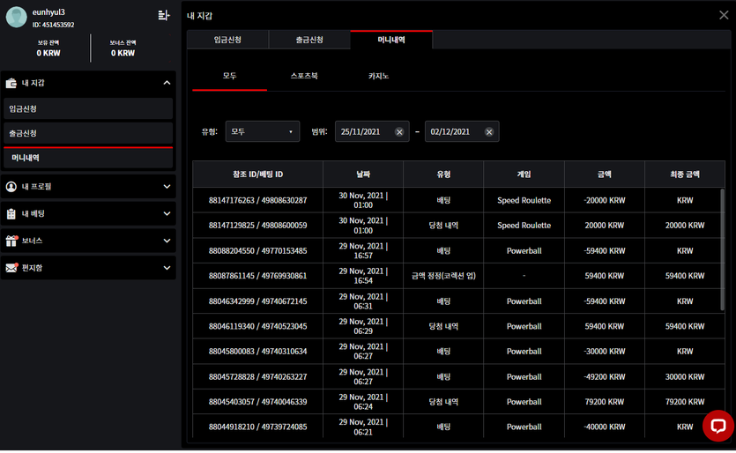Click the profile icon beside 내 프로필
The image size is (736, 453).
(x=11, y=187)
